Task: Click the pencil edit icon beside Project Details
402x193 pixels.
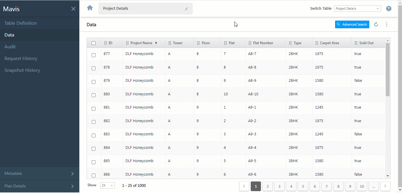Action: 186,9
